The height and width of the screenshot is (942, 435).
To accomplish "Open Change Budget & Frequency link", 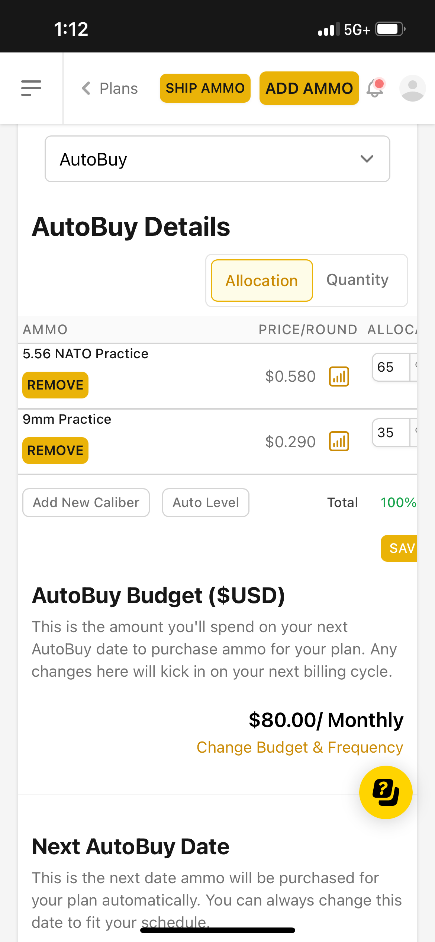I will (300, 747).
